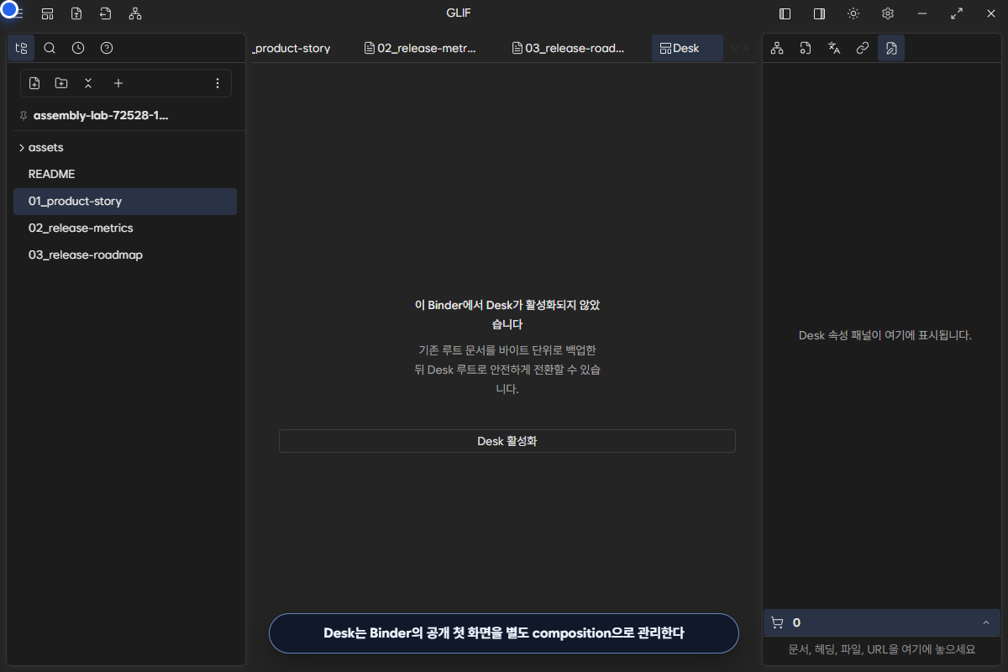Switch to the _product-story tab
This screenshot has height=672, width=1008.
point(292,48)
